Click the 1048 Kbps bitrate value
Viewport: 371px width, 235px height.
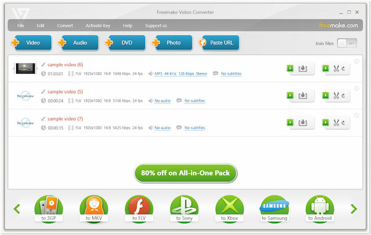122,73
